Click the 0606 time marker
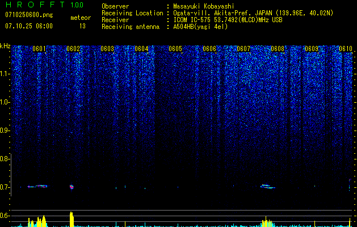The image size is (357, 227). [x=209, y=49]
